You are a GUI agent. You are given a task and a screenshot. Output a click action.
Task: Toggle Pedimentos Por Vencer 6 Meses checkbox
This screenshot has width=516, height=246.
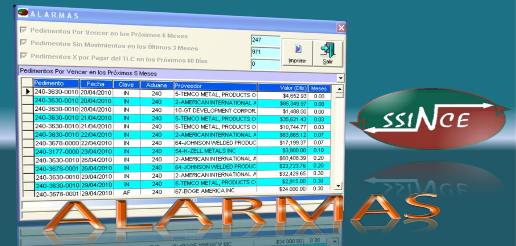[24, 30]
